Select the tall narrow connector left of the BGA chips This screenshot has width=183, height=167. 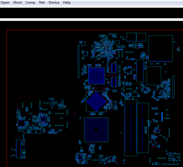(x=79, y=61)
